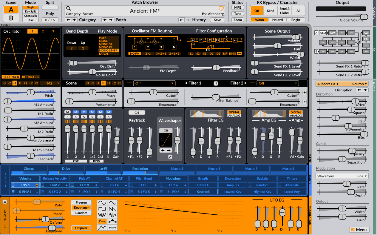Open the main Menu button
The image size is (377, 235).
(x=359, y=230)
